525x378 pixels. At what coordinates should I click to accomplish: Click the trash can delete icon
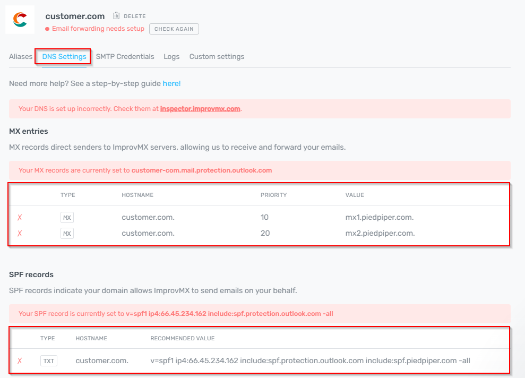[116, 16]
